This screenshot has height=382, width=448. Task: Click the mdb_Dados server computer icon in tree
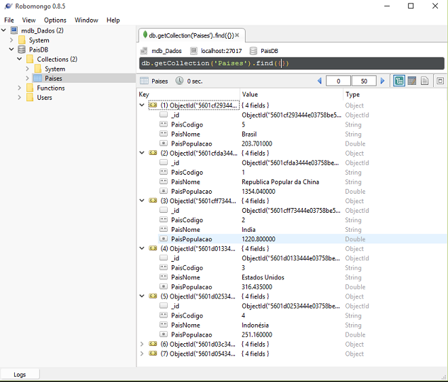(14, 30)
